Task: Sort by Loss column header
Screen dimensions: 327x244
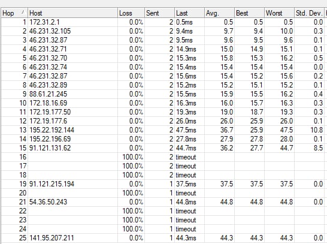Action: (131, 13)
